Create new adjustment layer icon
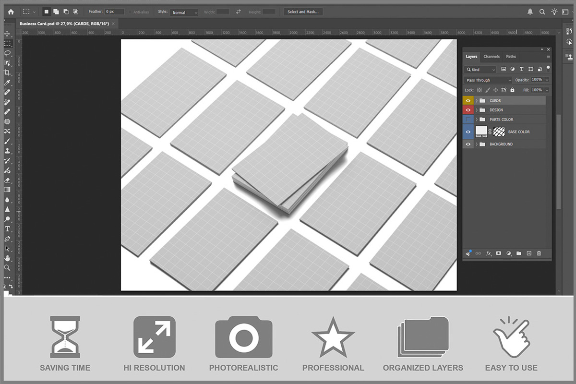This screenshot has height=384, width=576. coord(509,253)
